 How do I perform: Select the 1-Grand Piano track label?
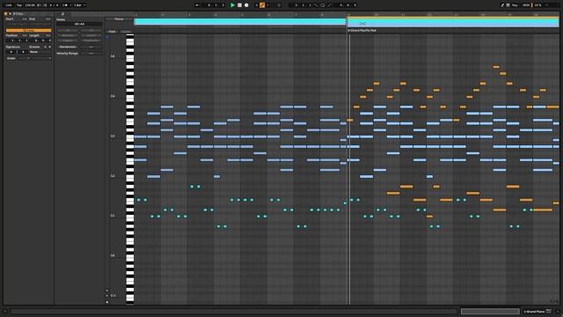tap(534, 311)
